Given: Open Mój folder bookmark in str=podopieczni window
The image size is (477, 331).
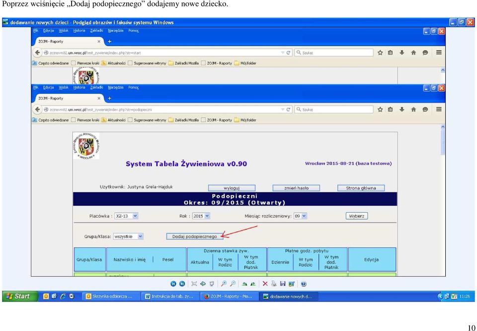Looking at the screenshot, I should point(245,120).
